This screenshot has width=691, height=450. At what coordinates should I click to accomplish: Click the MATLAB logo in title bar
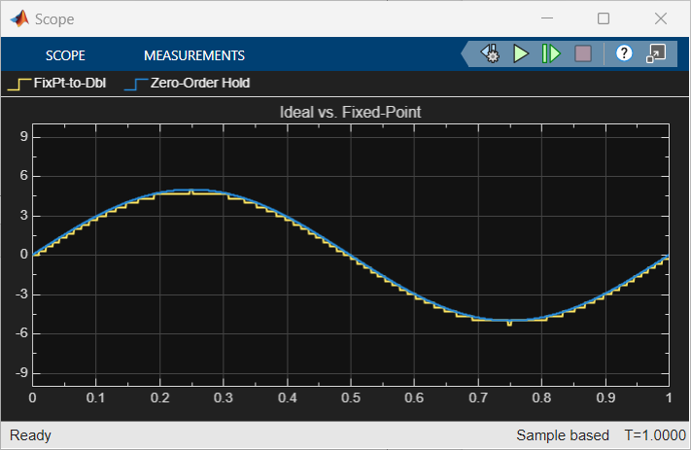click(x=17, y=18)
